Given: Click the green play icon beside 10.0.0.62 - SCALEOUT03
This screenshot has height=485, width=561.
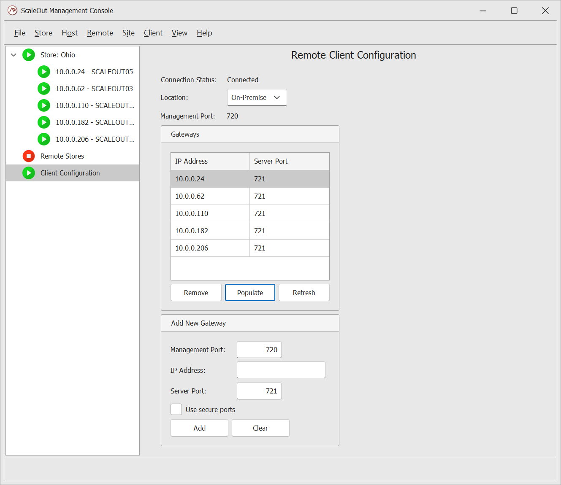Looking at the screenshot, I should [x=44, y=89].
